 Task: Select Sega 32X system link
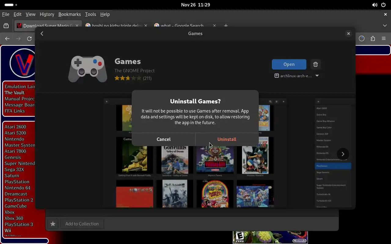tap(14, 170)
